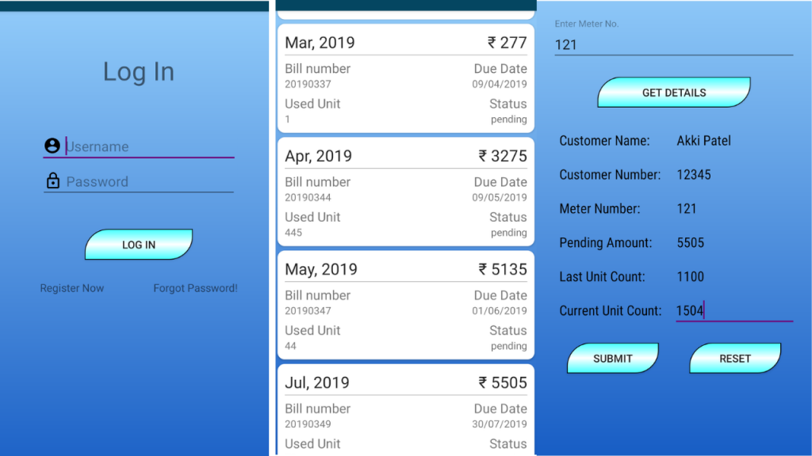
Task: Click the user profile icon beside Username
Action: point(52,146)
